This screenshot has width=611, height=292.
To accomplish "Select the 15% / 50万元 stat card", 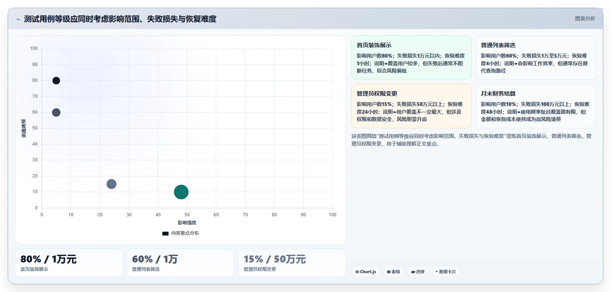I will [x=292, y=263].
